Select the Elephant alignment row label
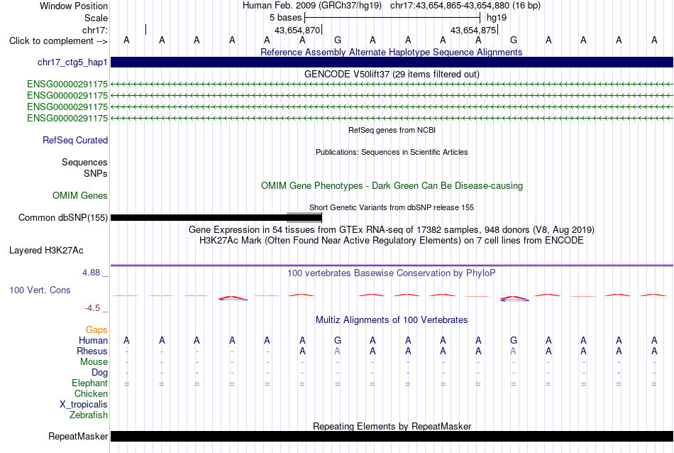 (x=89, y=383)
